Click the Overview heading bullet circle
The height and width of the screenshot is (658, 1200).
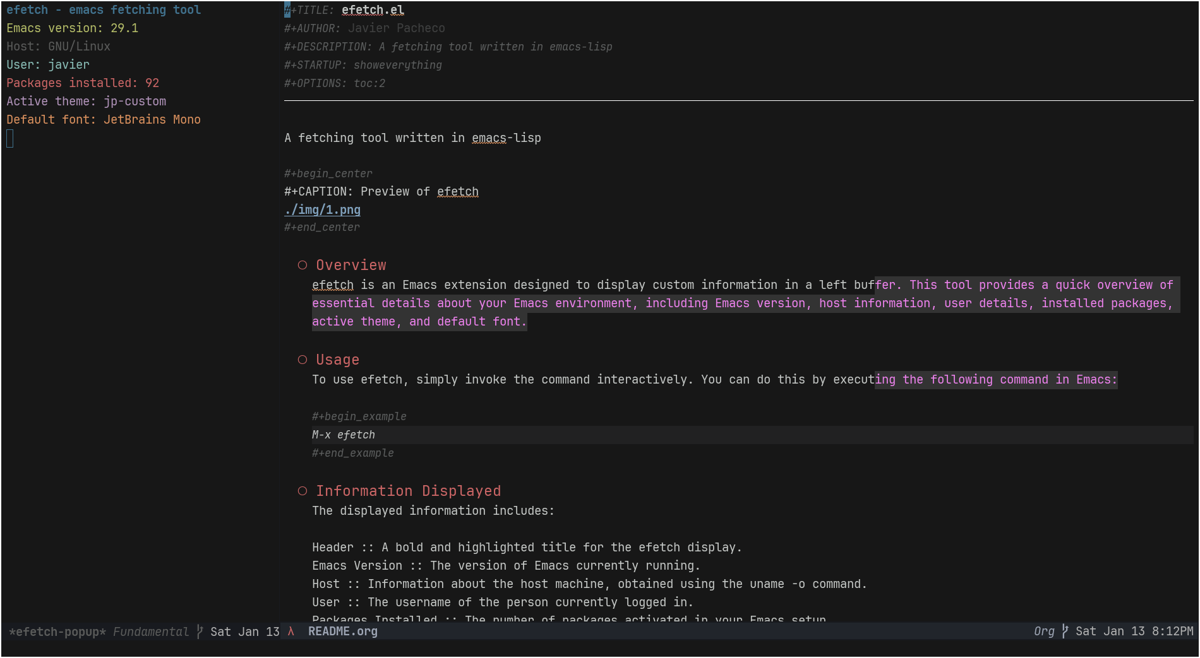coord(303,266)
